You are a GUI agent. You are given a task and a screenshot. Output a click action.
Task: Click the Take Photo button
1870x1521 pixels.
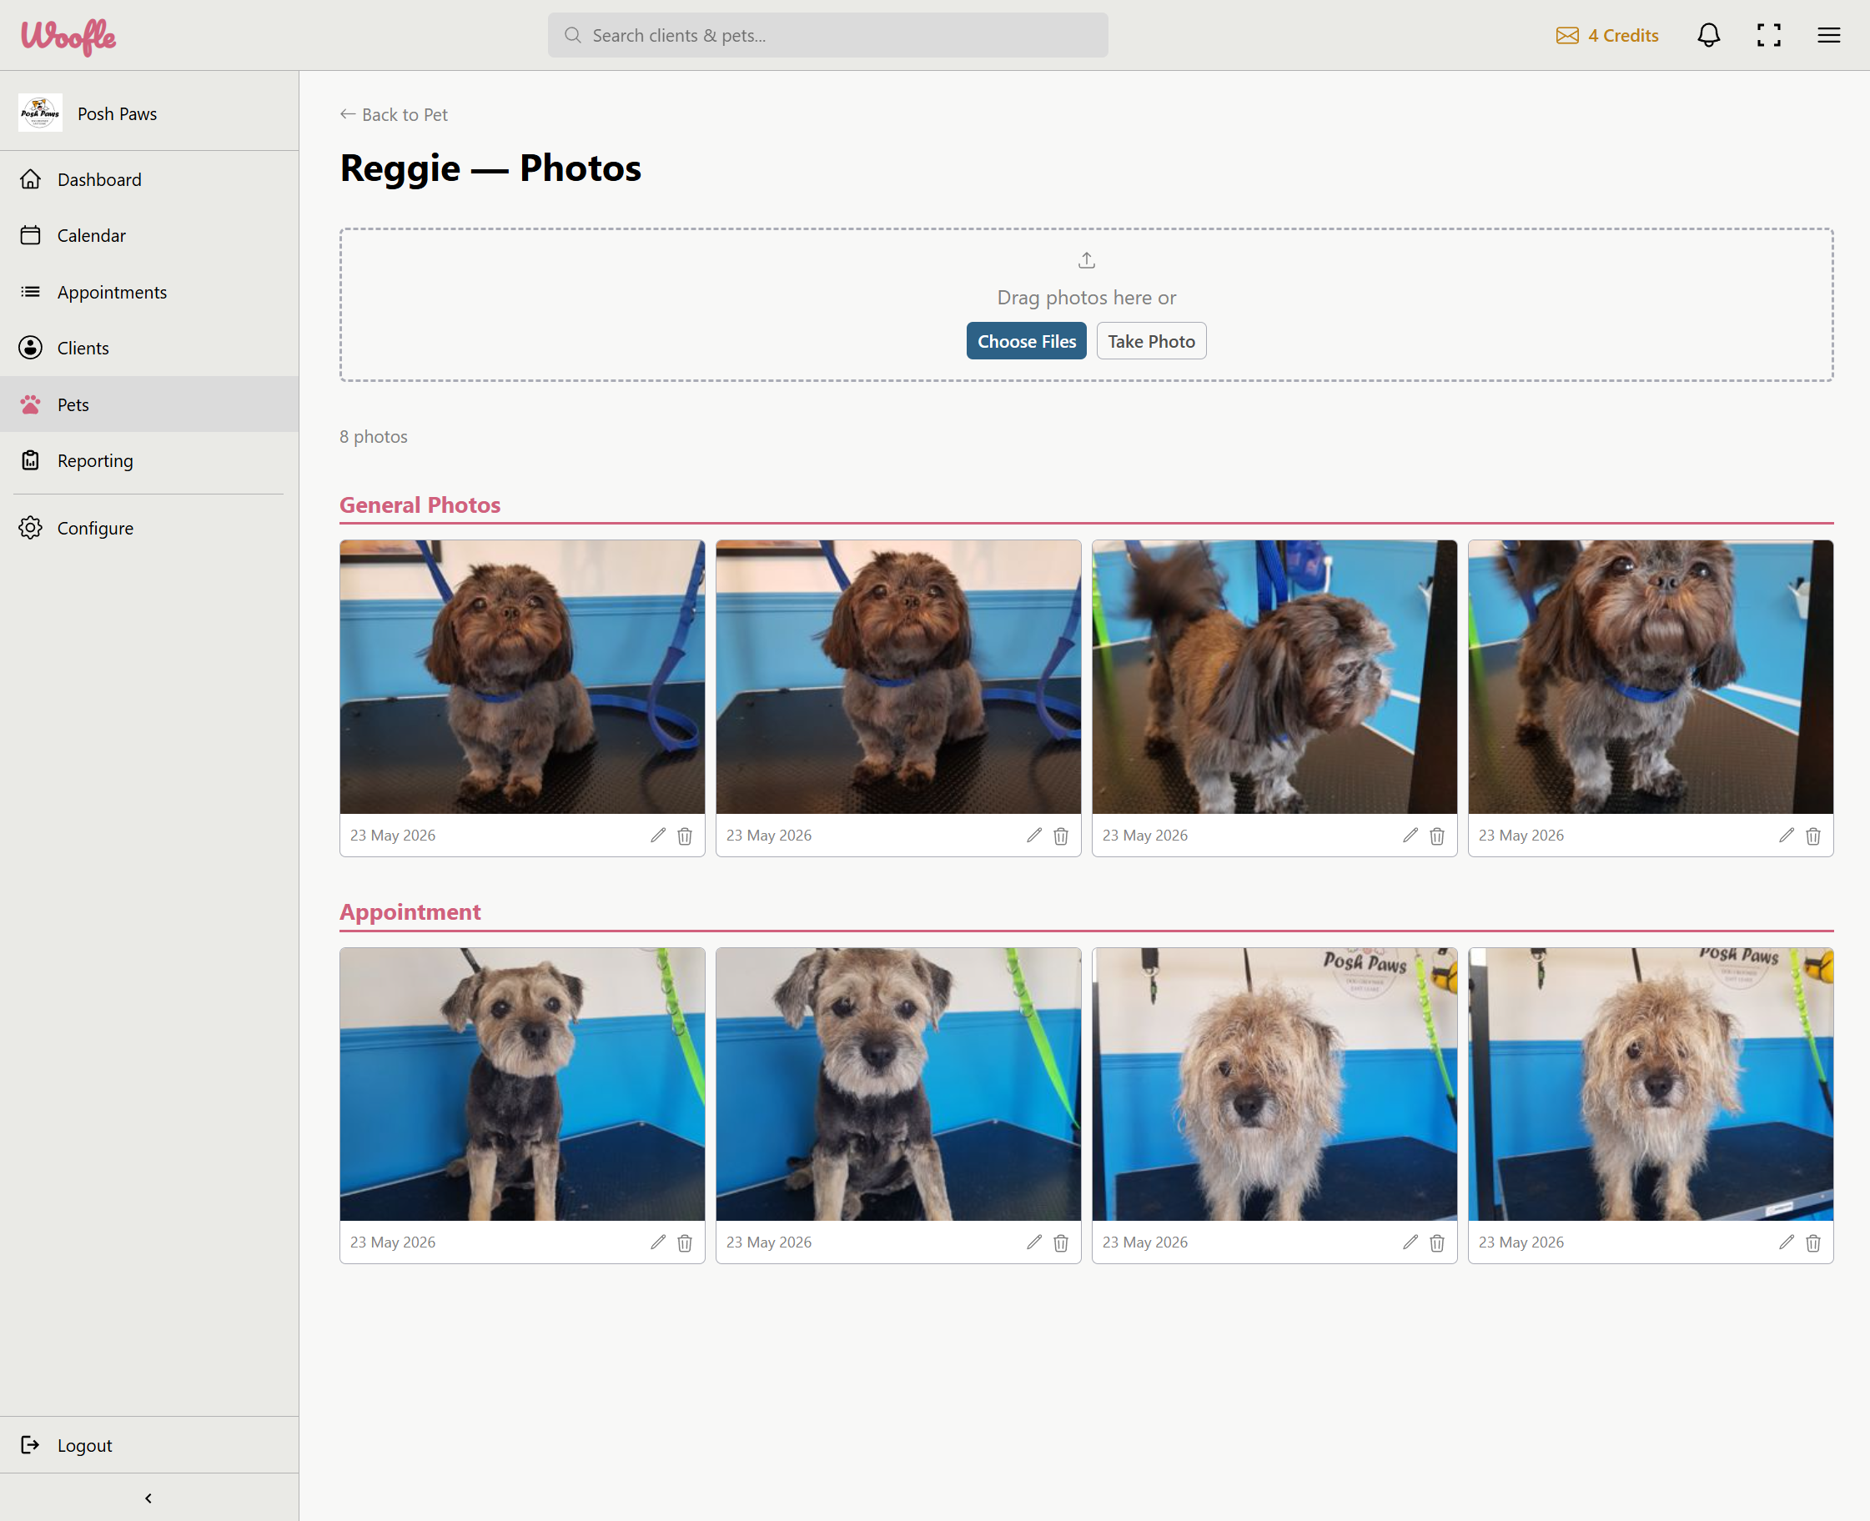(x=1150, y=341)
